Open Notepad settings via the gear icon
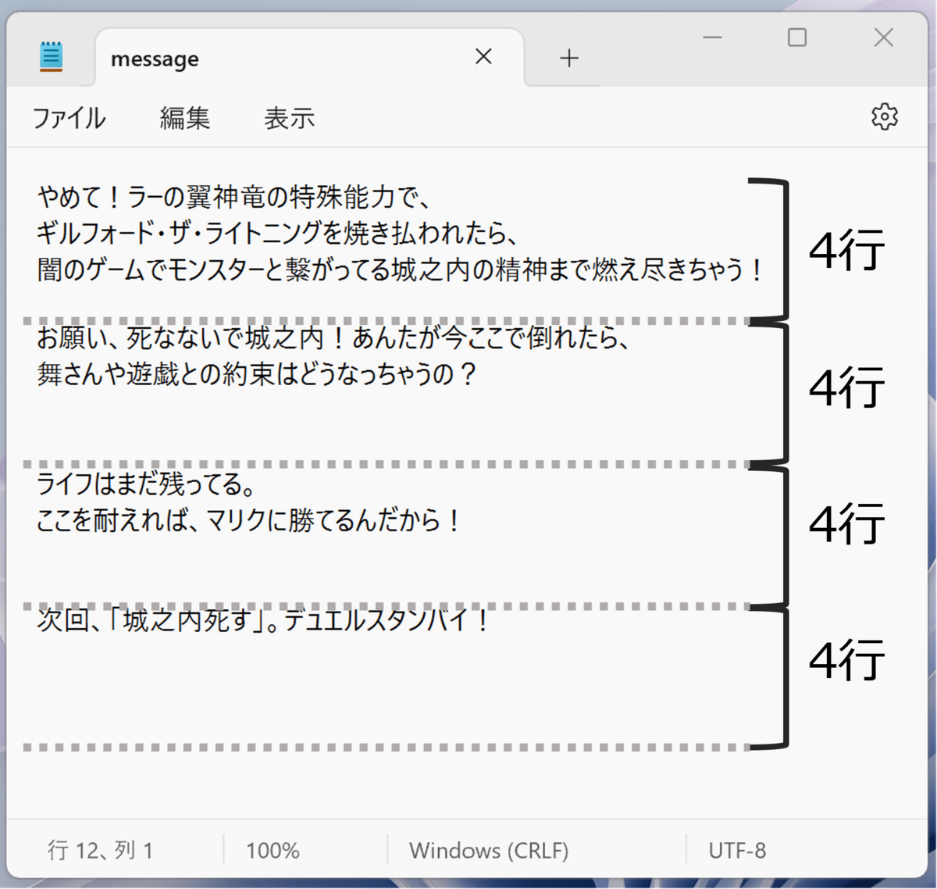This screenshot has height=889, width=937. pyautogui.click(x=884, y=116)
